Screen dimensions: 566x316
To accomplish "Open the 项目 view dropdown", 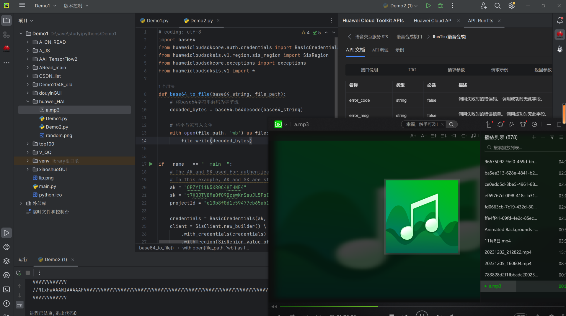I will [26, 21].
